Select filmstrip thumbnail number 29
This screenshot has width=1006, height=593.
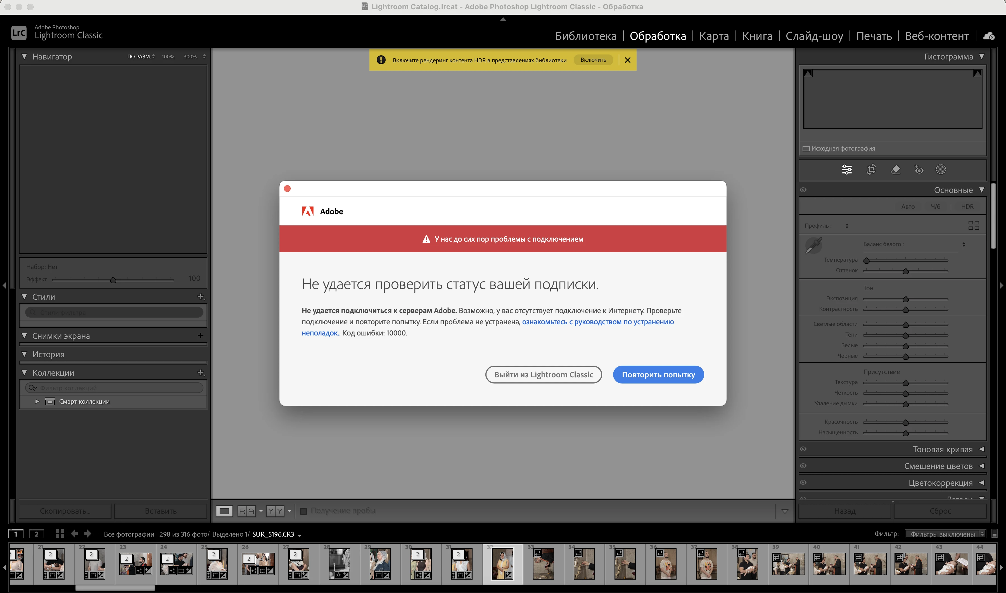pyautogui.click(x=380, y=564)
